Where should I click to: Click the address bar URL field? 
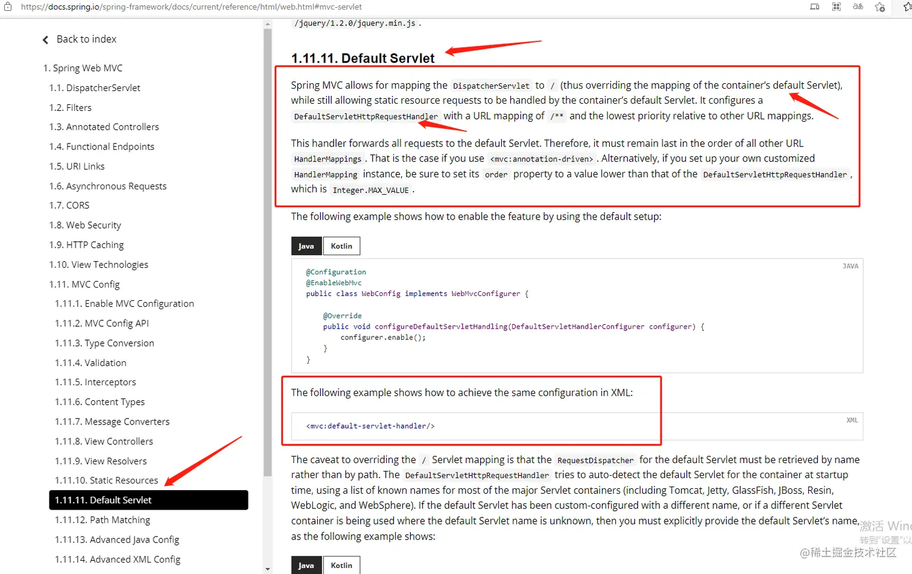click(191, 7)
